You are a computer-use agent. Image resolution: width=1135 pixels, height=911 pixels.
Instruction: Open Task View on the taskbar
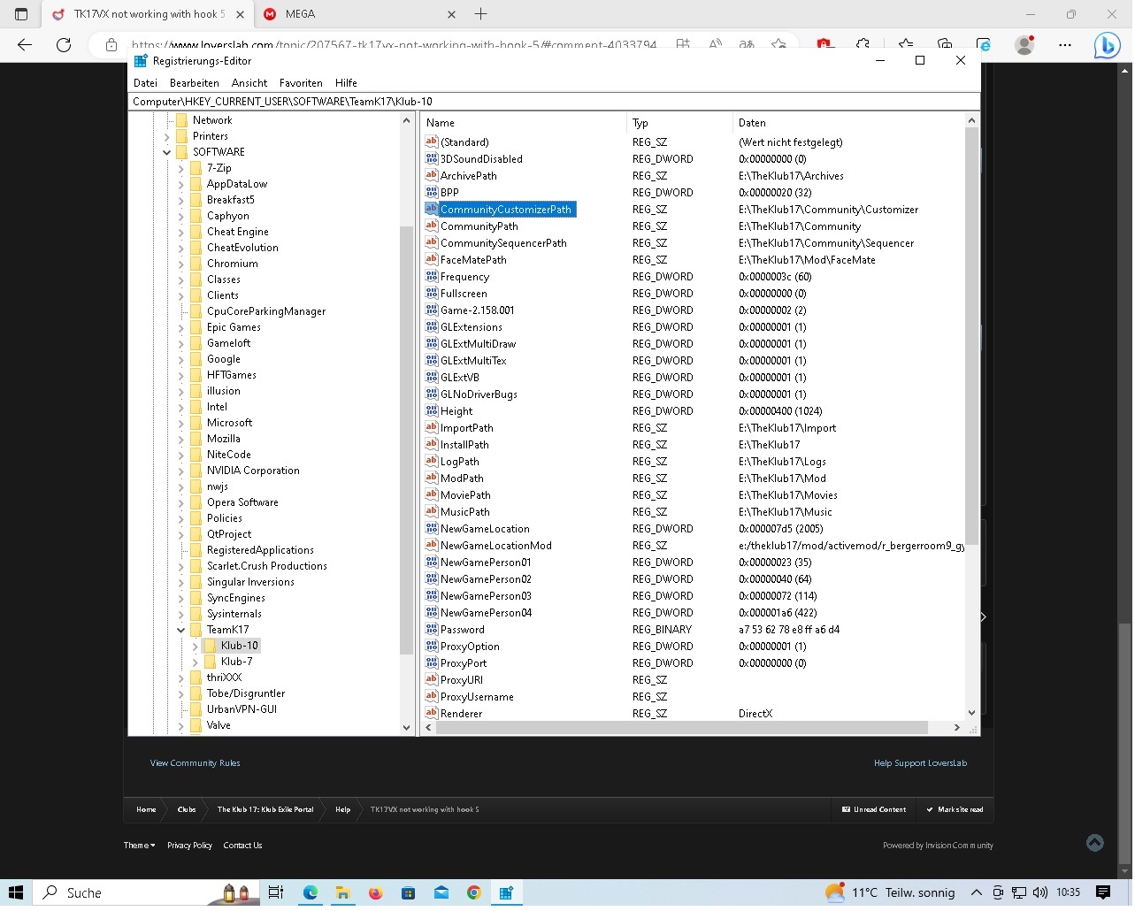pos(276,892)
